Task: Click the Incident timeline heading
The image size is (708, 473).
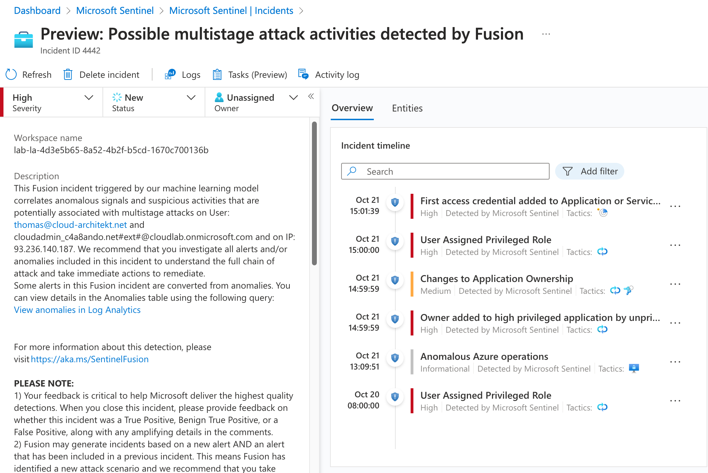Action: (x=376, y=146)
